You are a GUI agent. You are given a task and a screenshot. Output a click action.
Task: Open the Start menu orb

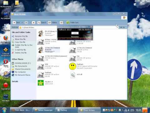pyautogui.click(x=4, y=110)
